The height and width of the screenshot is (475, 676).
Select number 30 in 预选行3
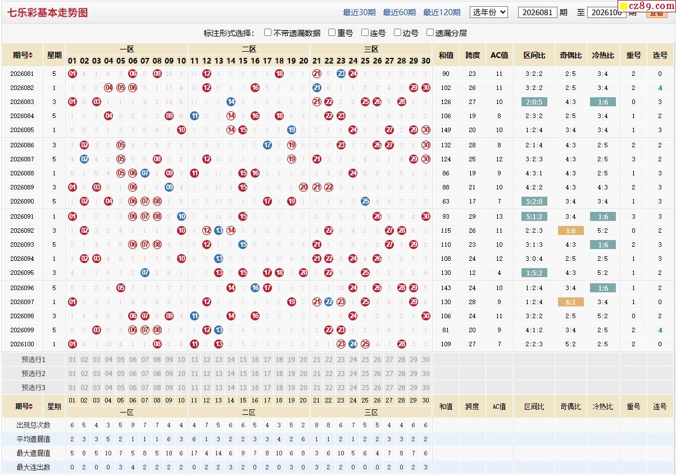(426, 388)
